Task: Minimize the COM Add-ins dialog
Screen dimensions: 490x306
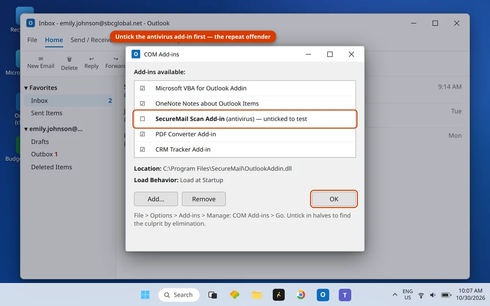Action: pos(309,55)
